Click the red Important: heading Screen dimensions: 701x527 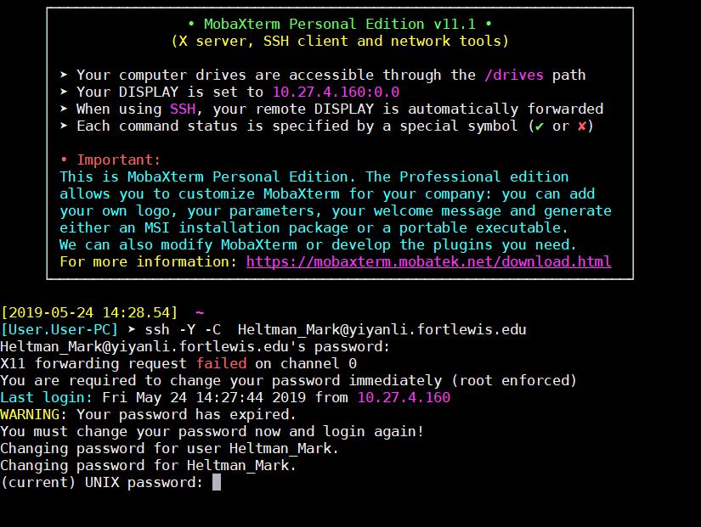click(118, 160)
